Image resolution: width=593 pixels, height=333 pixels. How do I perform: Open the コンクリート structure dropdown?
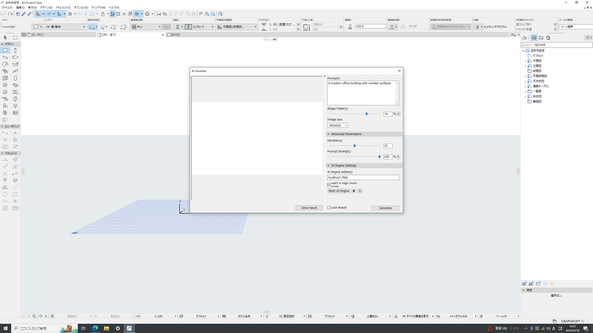tap(199, 27)
